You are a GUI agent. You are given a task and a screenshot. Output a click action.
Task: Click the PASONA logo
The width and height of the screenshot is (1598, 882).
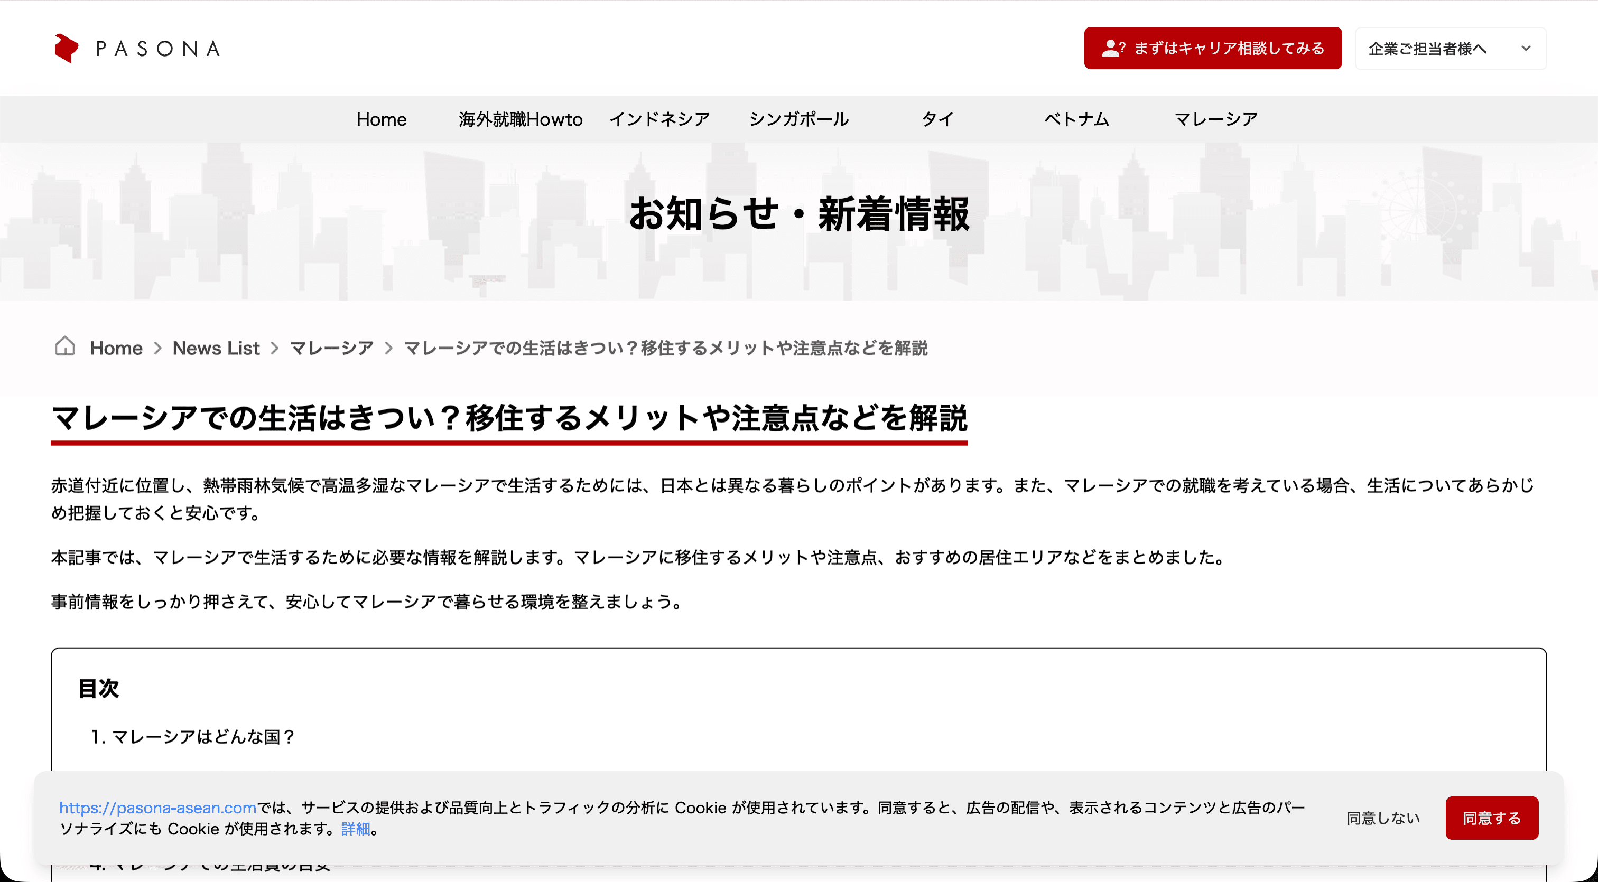137,49
